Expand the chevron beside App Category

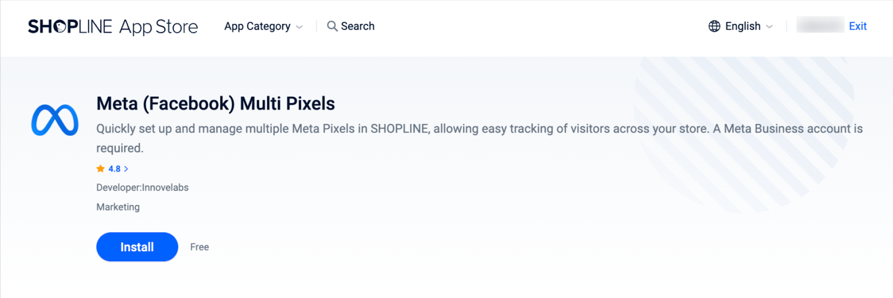[300, 27]
